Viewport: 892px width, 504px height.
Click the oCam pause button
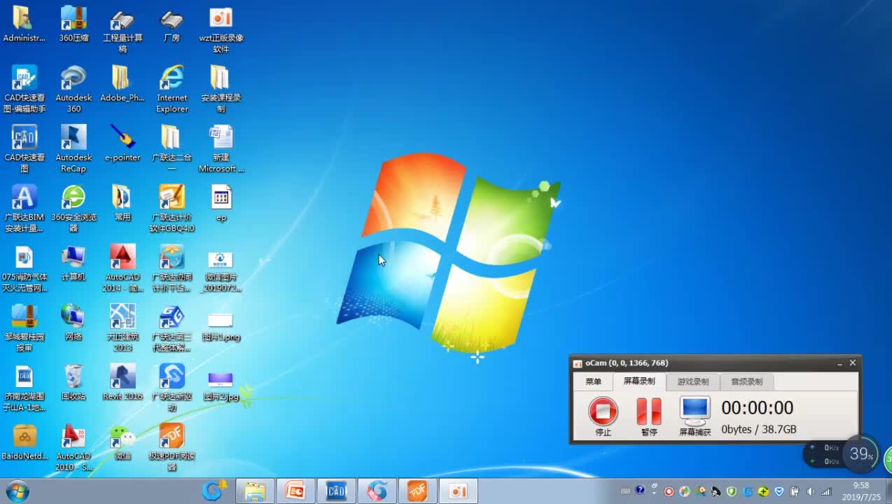[649, 411]
